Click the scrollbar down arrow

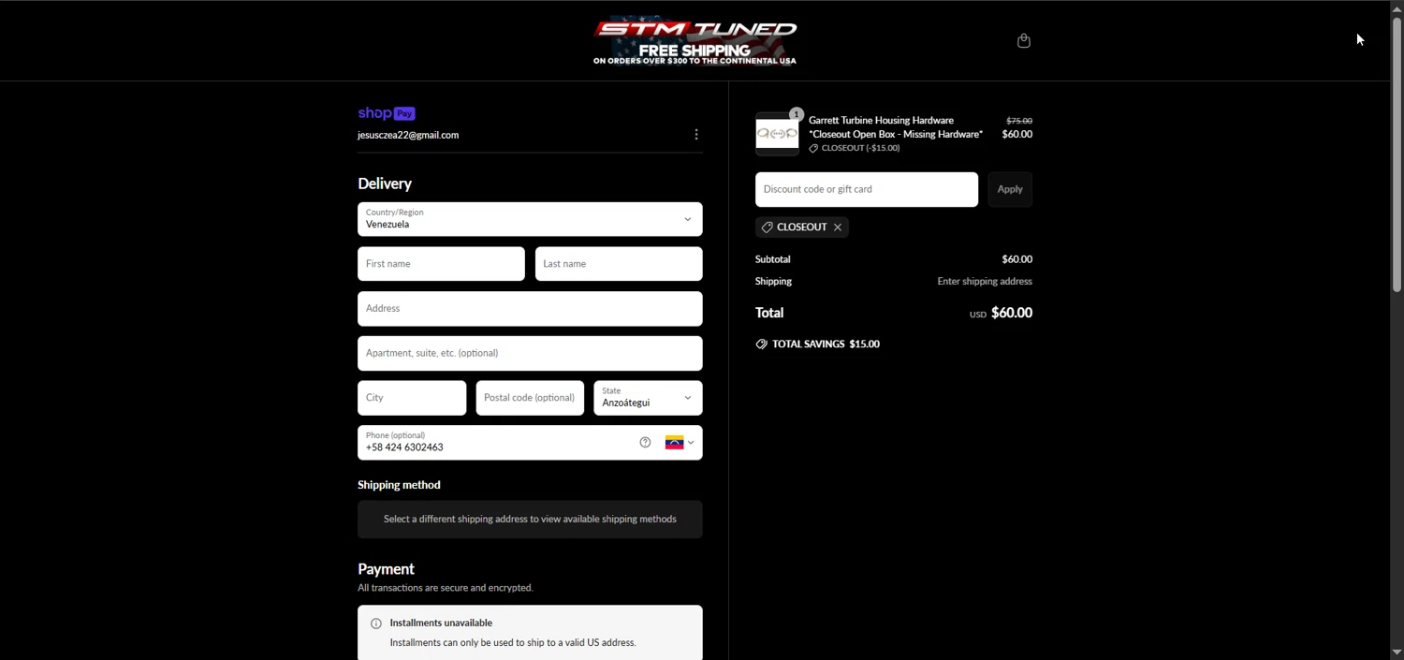click(1397, 652)
